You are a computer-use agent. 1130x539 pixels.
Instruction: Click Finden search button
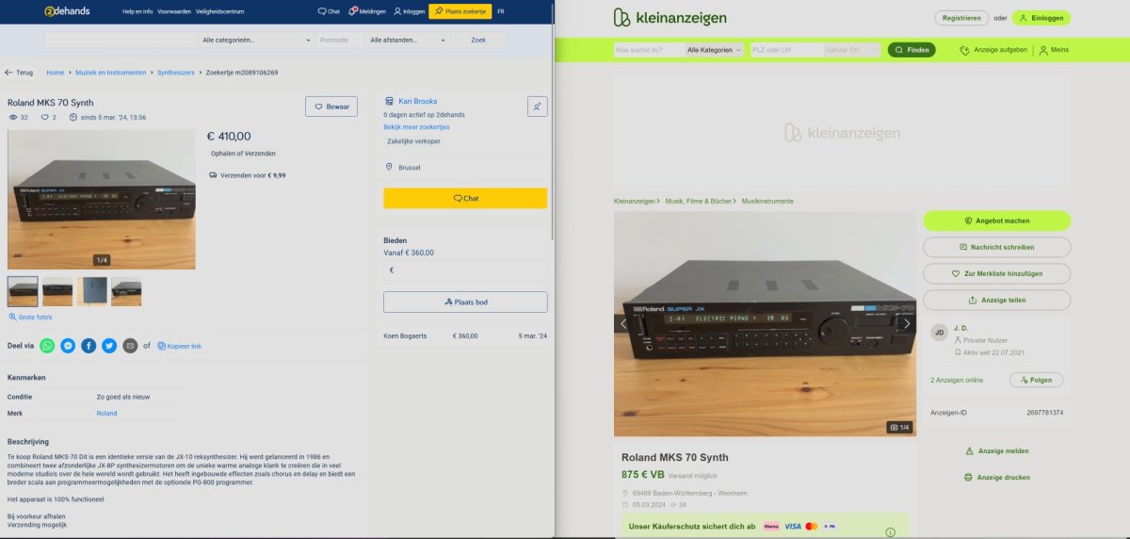point(912,50)
